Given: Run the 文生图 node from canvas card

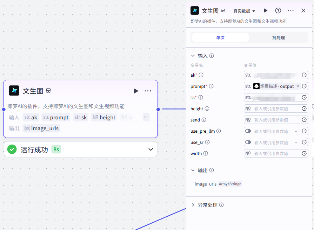Looking at the screenshot, I should 136,91.
